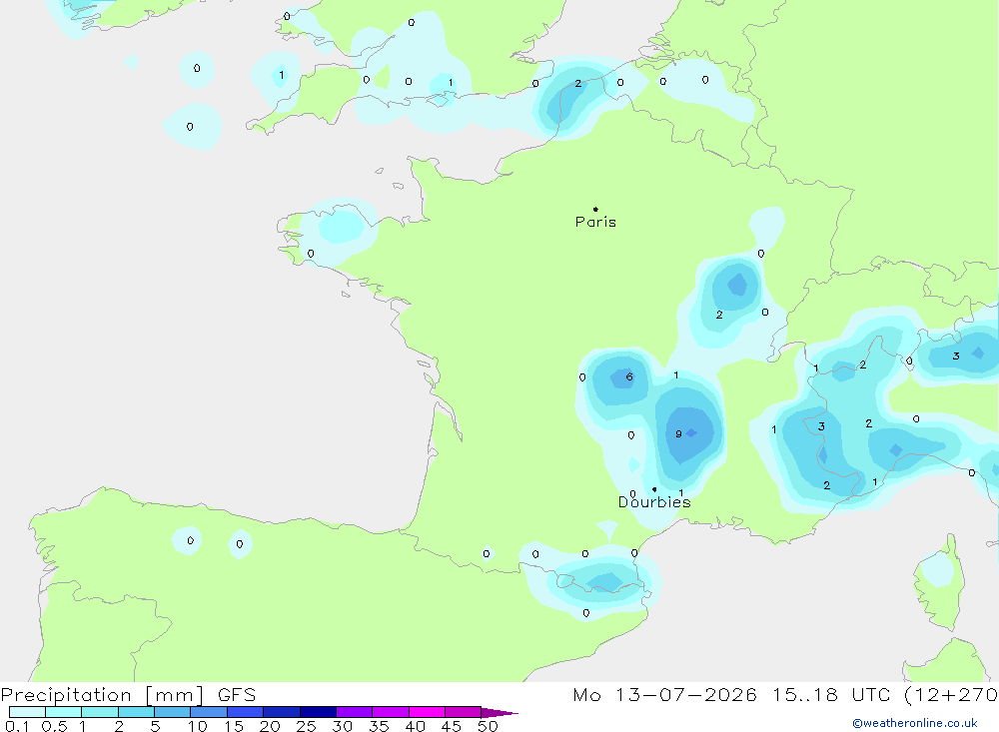Click the 45–50 mm legend swatch
The height and width of the screenshot is (732, 999).
click(x=464, y=712)
